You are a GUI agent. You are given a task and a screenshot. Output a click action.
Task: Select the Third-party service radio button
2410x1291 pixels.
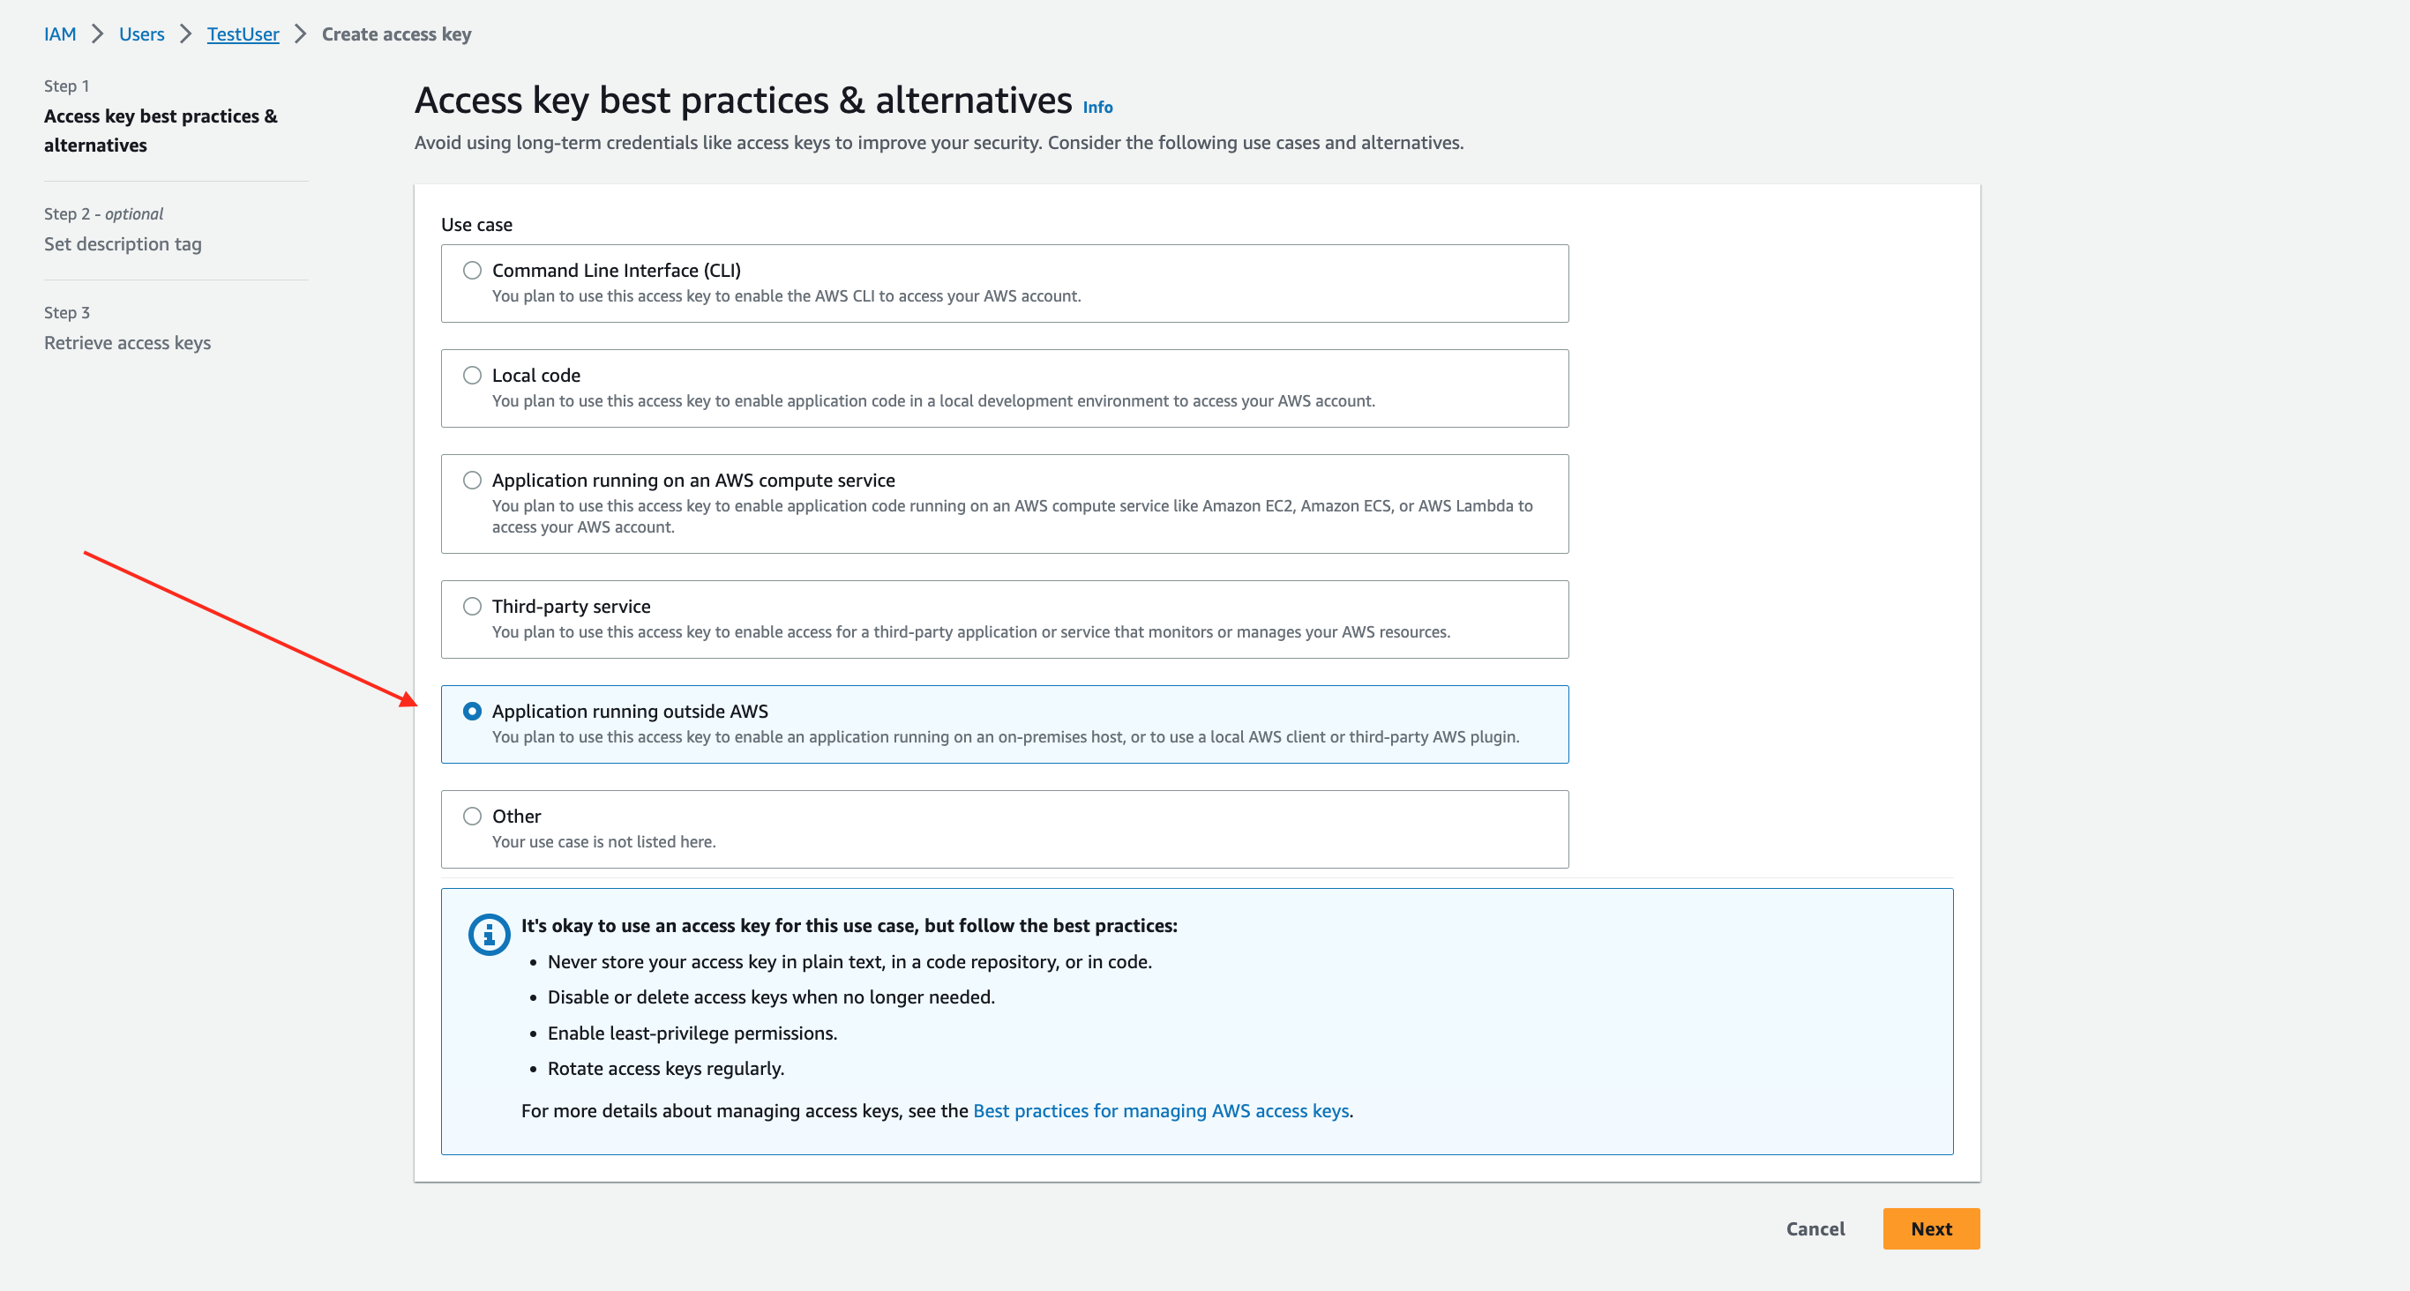473,606
